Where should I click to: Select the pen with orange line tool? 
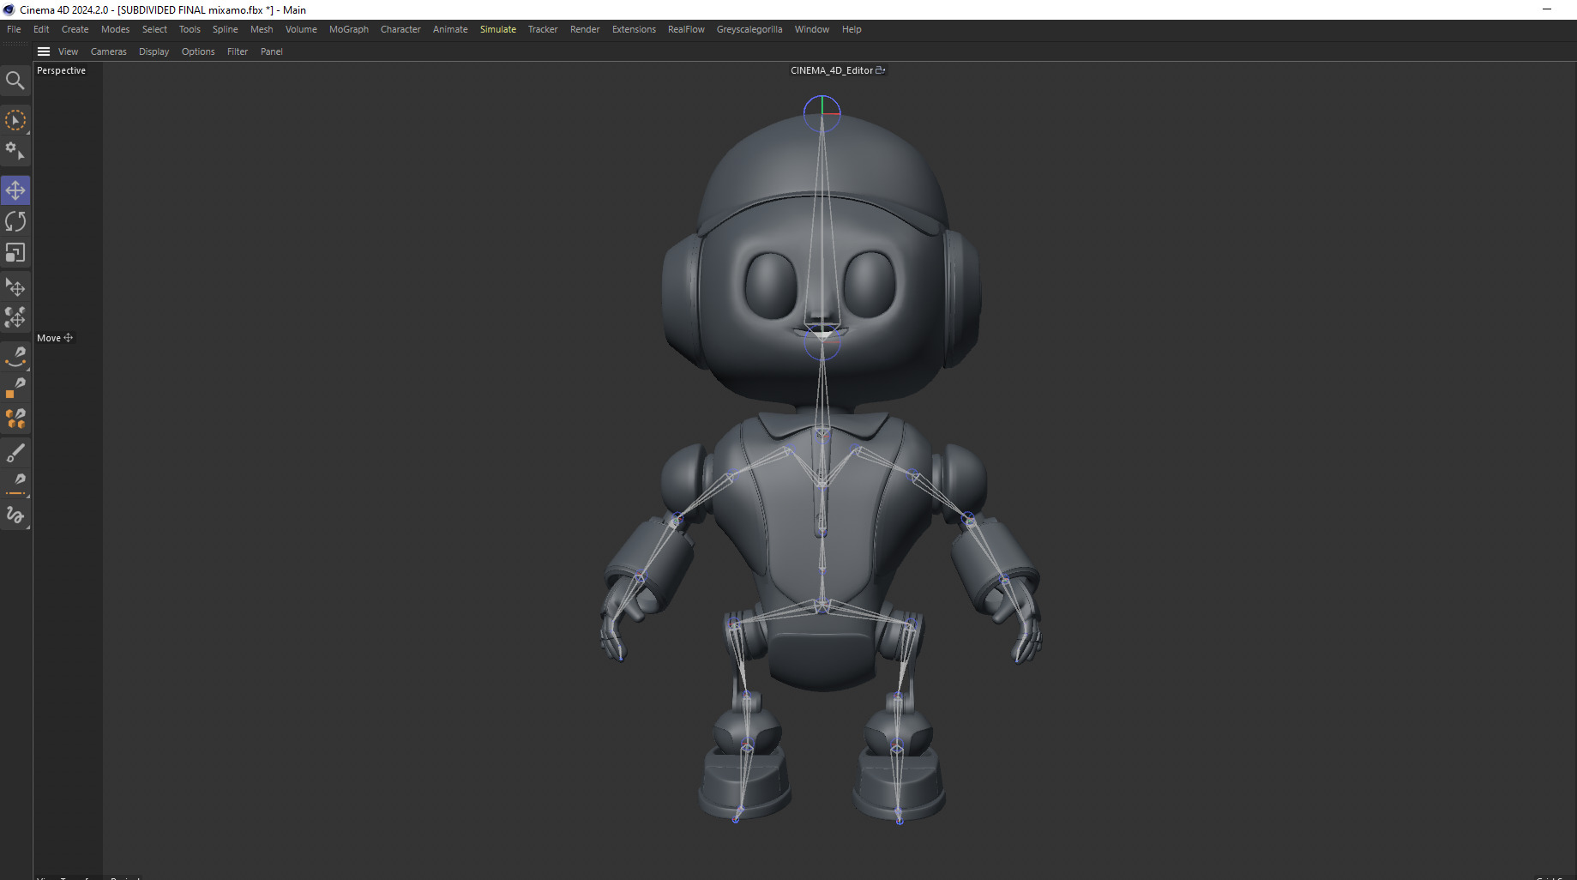(15, 484)
